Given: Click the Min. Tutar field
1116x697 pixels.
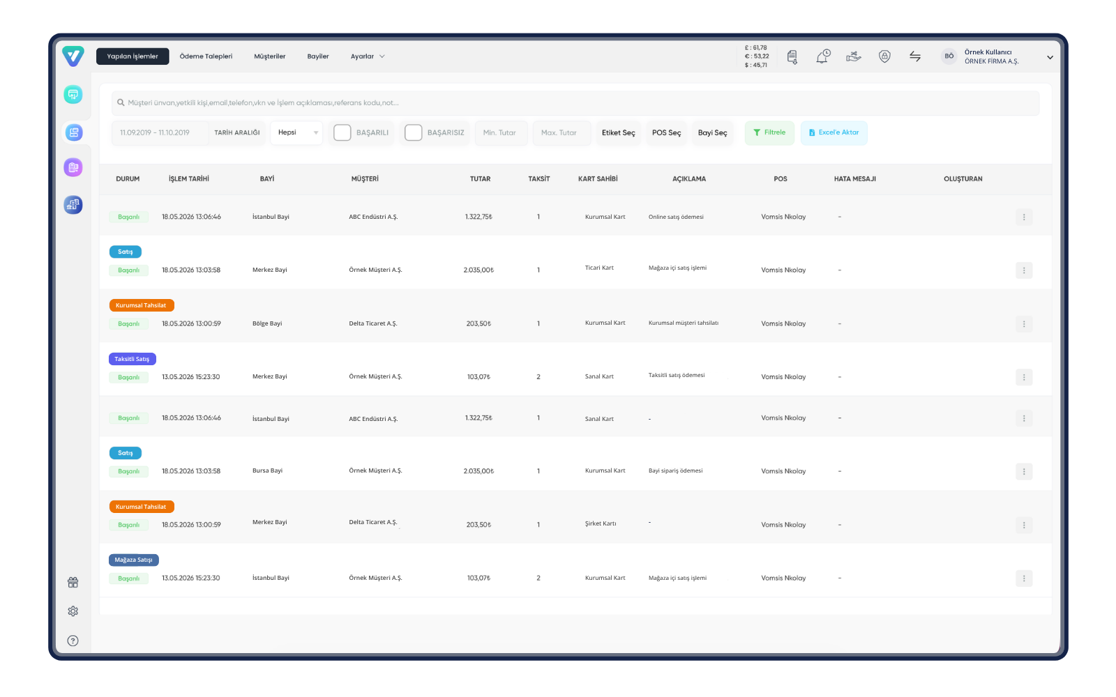Looking at the screenshot, I should [500, 132].
